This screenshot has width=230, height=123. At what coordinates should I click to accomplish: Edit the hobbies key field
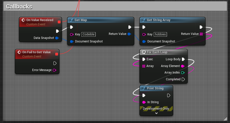160,34
